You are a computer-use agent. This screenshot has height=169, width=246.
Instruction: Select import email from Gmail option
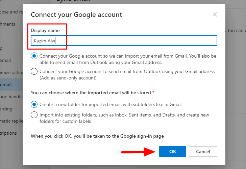click(x=34, y=56)
